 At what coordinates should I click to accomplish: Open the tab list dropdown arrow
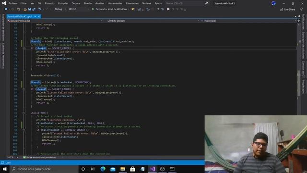click(295, 16)
